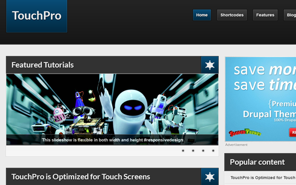
Task: Click the robots slideshow image
Action: [x=112, y=110]
